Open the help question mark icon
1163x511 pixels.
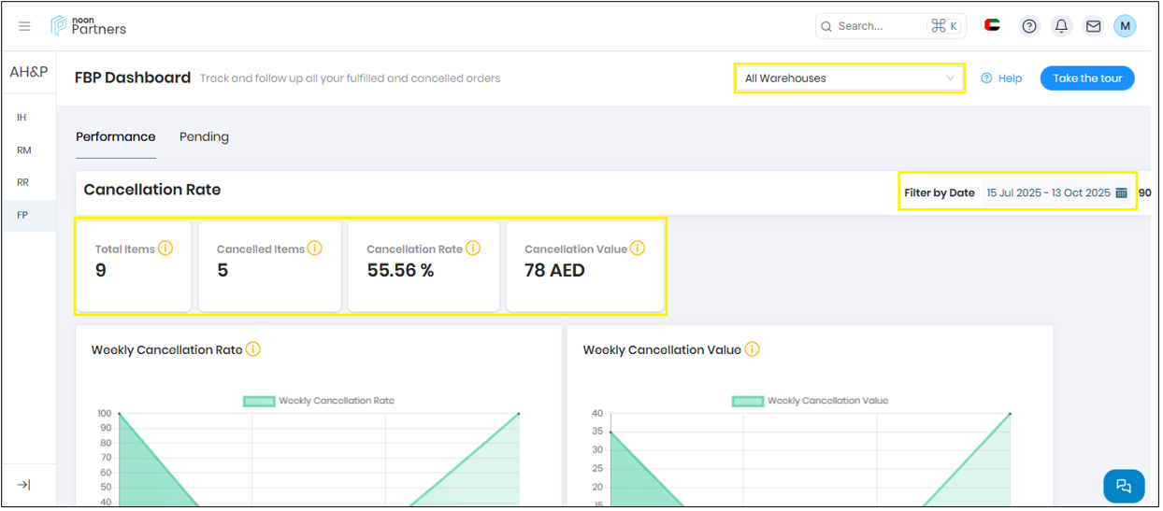1029,26
